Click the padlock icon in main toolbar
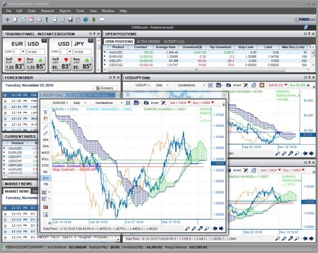 pyautogui.click(x=78, y=20)
